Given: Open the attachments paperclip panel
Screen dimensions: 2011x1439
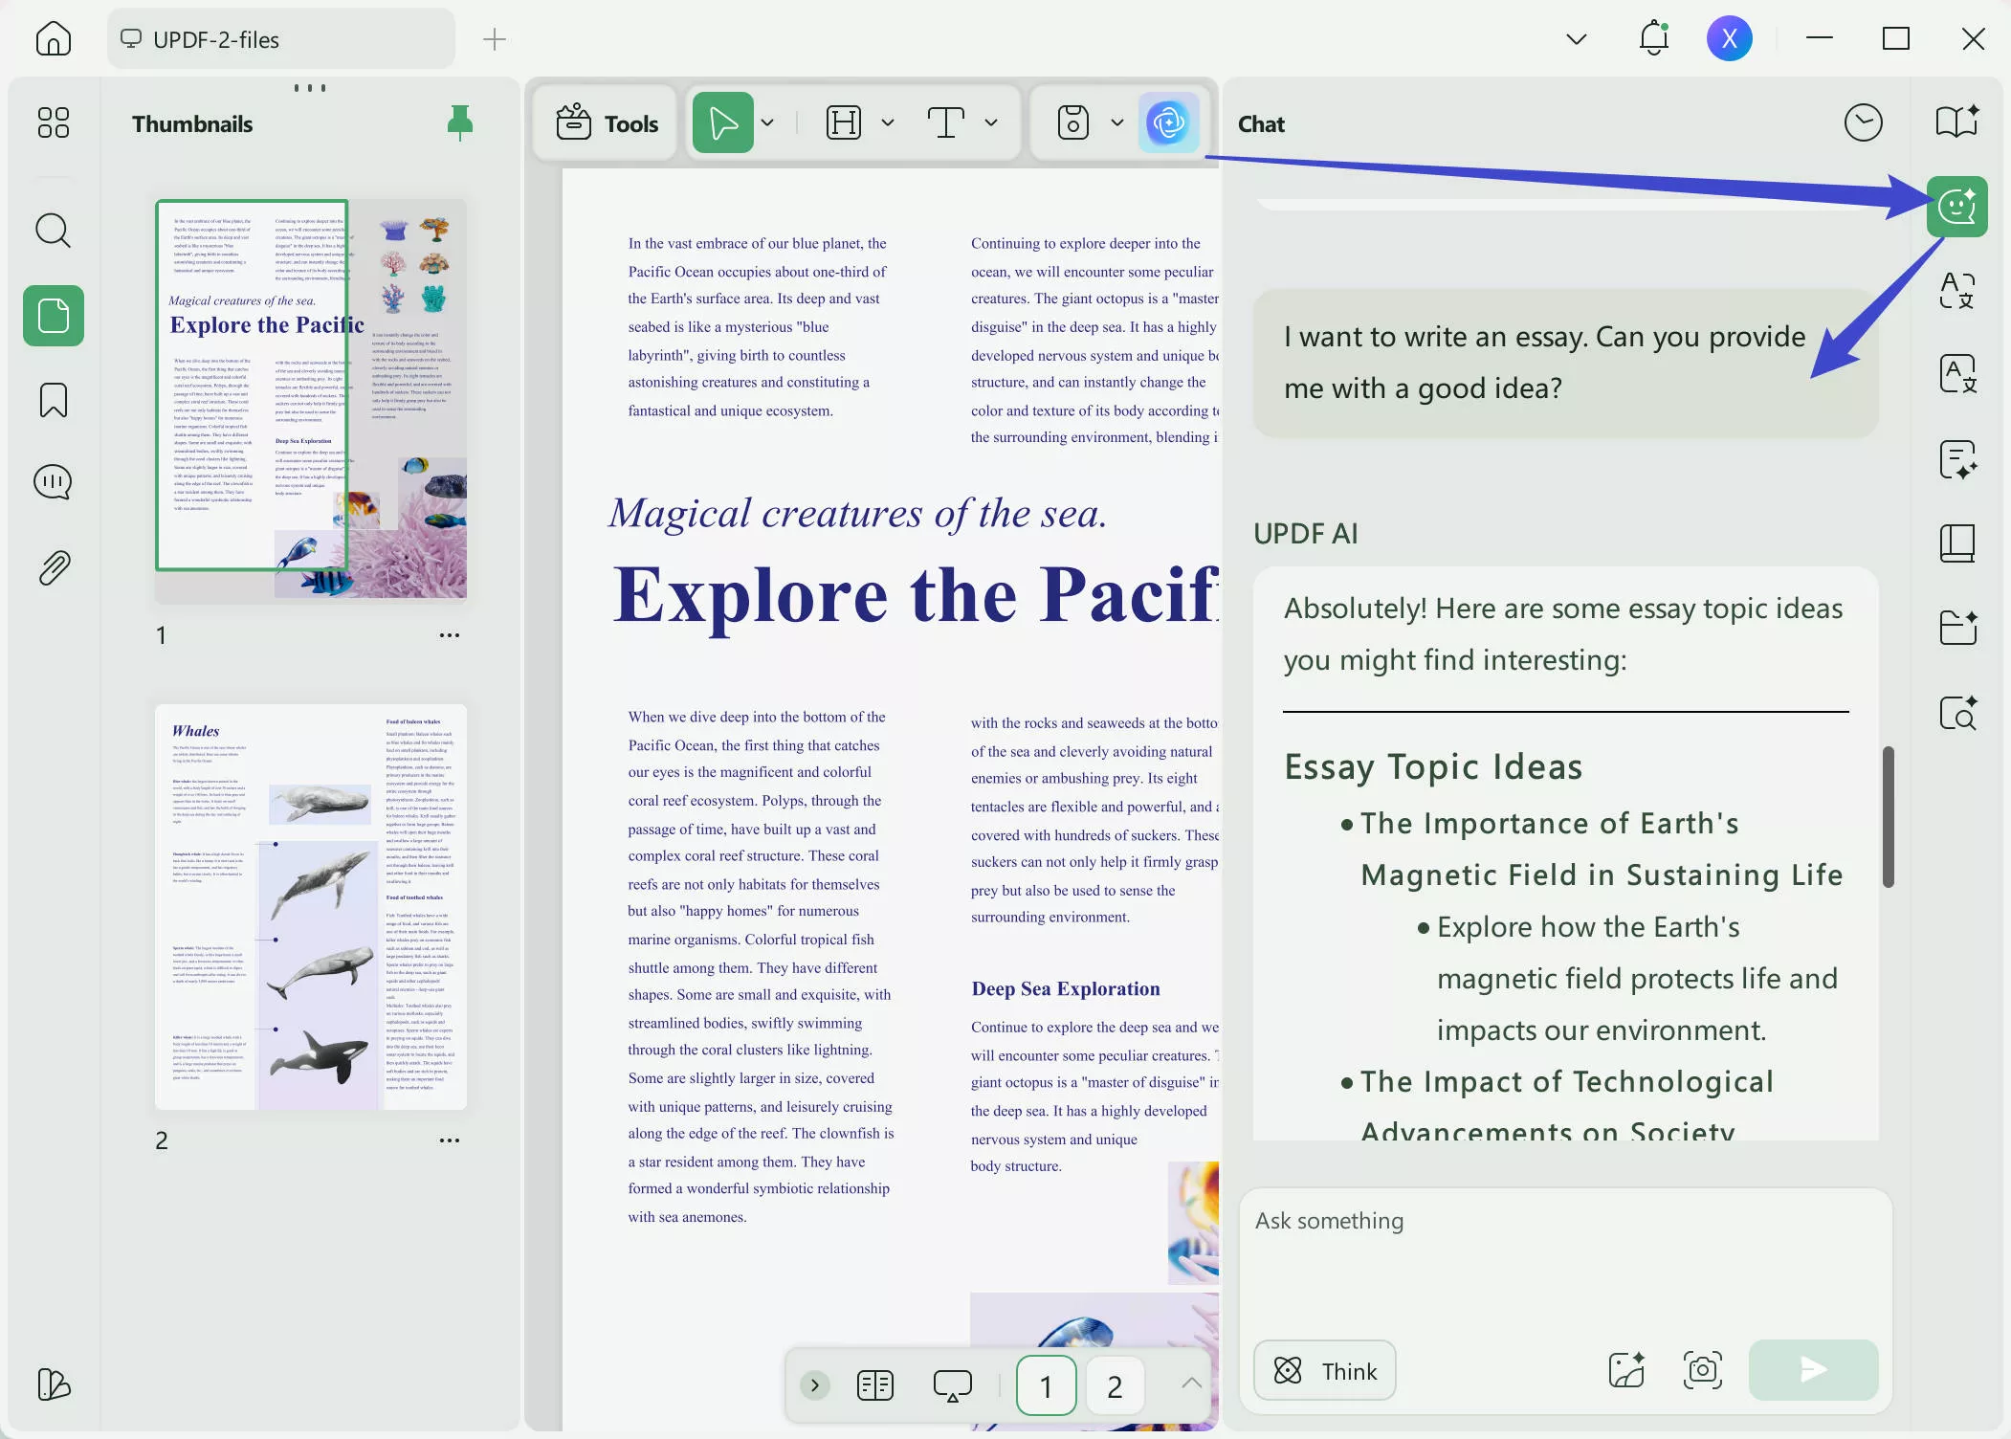Looking at the screenshot, I should click(53, 567).
